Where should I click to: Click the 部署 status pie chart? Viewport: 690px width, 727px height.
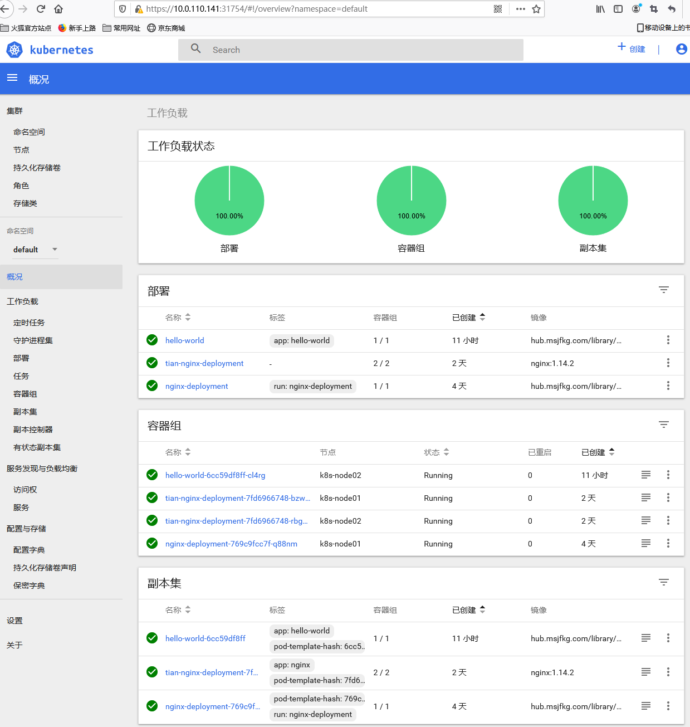click(x=229, y=201)
